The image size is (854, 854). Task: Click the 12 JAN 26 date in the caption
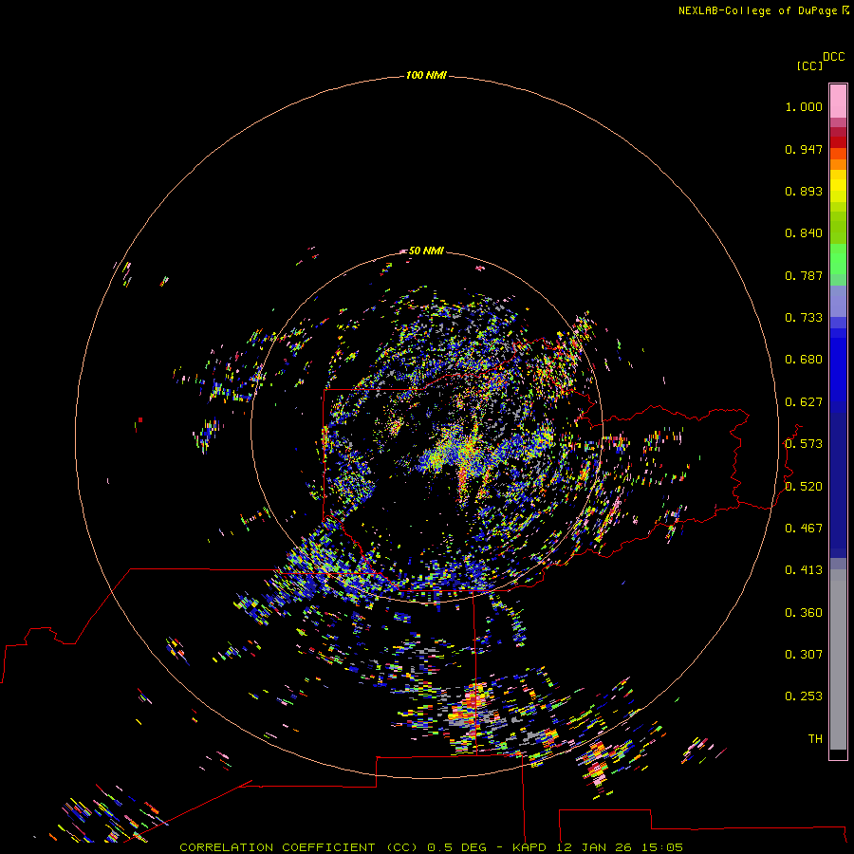(x=594, y=847)
